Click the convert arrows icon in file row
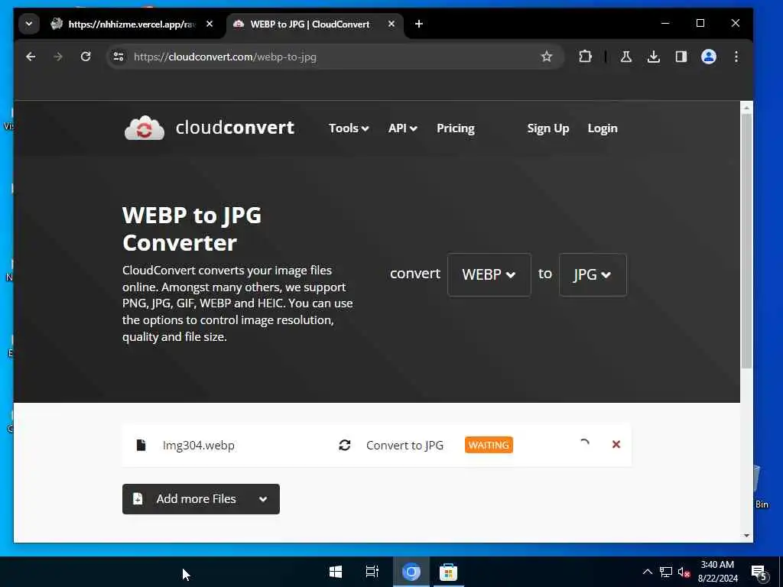Screen dimensions: 783x587 coord(345,445)
